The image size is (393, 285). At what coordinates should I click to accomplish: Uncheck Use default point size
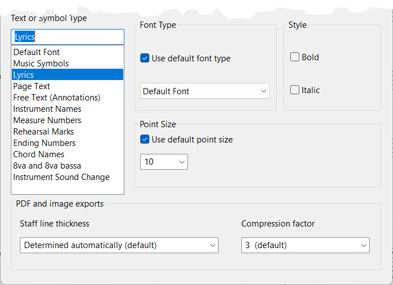click(145, 139)
